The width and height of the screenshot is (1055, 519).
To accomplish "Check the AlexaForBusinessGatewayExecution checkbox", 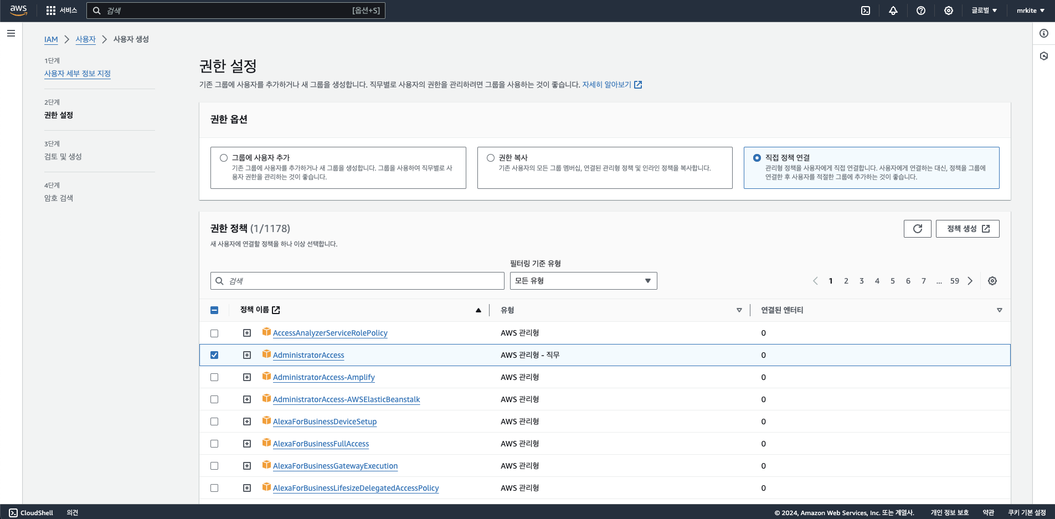I will click(x=214, y=466).
